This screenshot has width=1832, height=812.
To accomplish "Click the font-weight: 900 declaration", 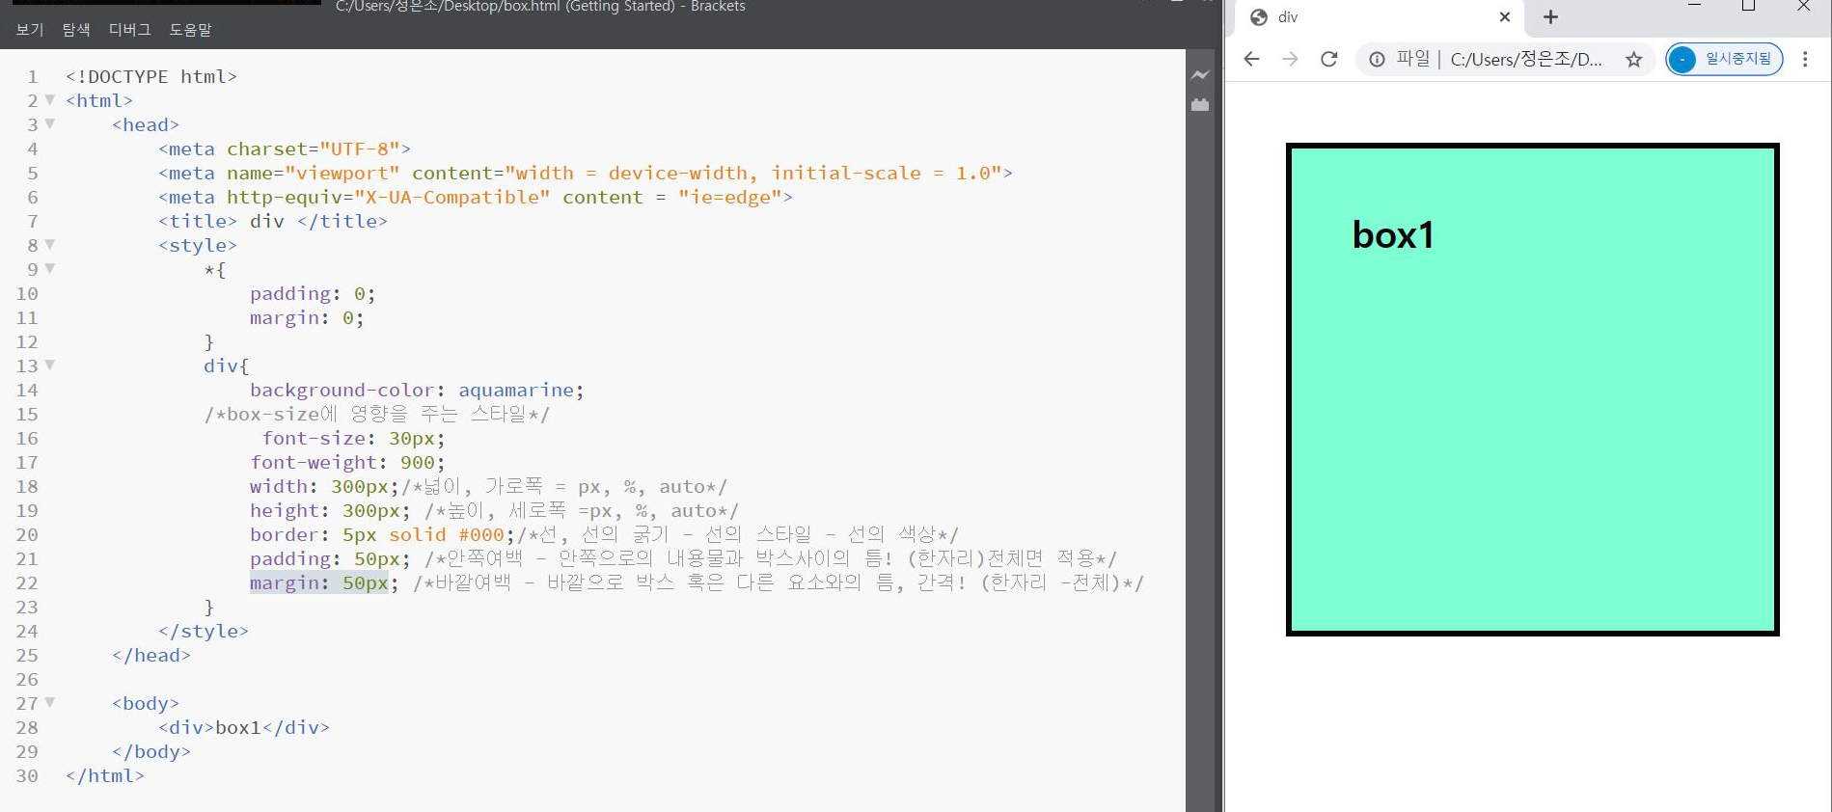I will (347, 462).
